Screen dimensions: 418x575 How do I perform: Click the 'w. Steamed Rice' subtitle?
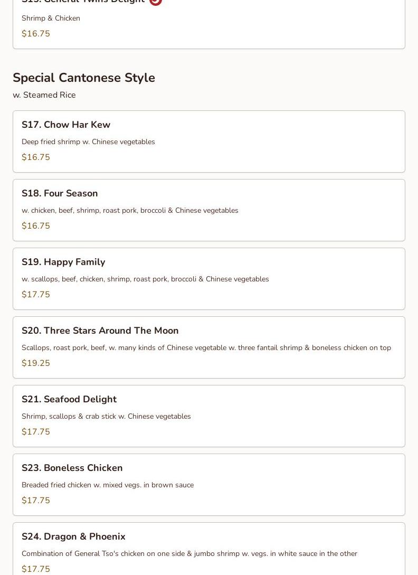(x=44, y=95)
